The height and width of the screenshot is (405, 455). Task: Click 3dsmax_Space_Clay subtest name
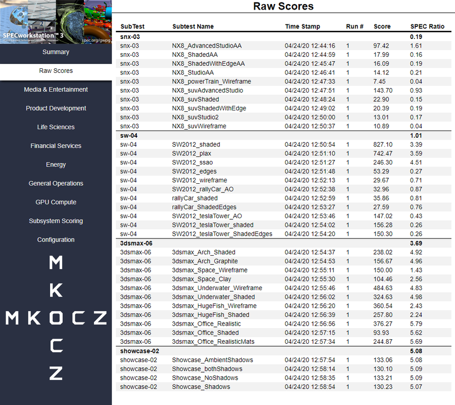click(x=201, y=279)
